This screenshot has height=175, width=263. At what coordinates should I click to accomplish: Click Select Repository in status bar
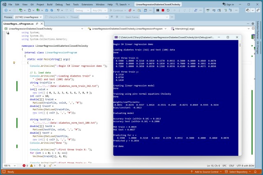[x=238, y=172]
